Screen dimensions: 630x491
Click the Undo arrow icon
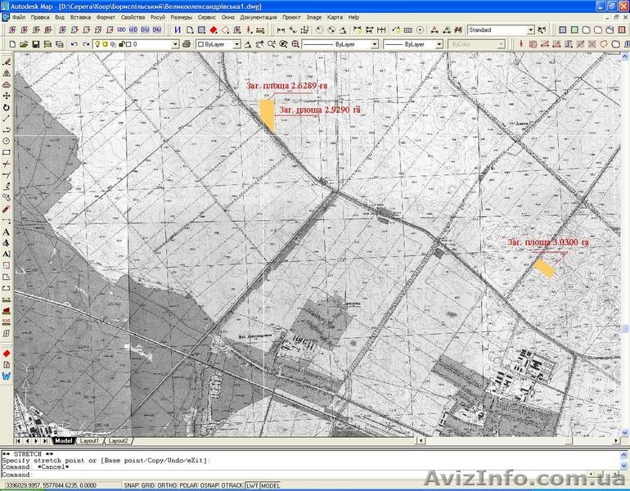(74, 44)
